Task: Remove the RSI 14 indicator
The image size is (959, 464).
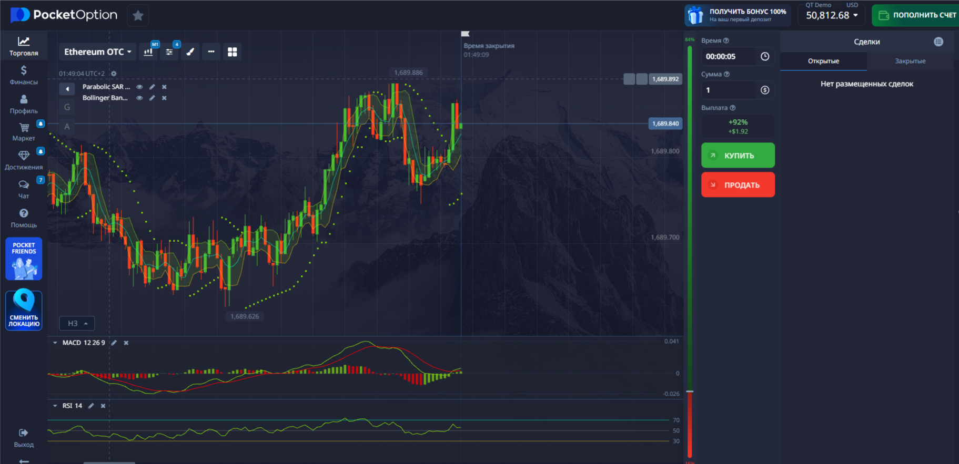Action: click(x=103, y=406)
